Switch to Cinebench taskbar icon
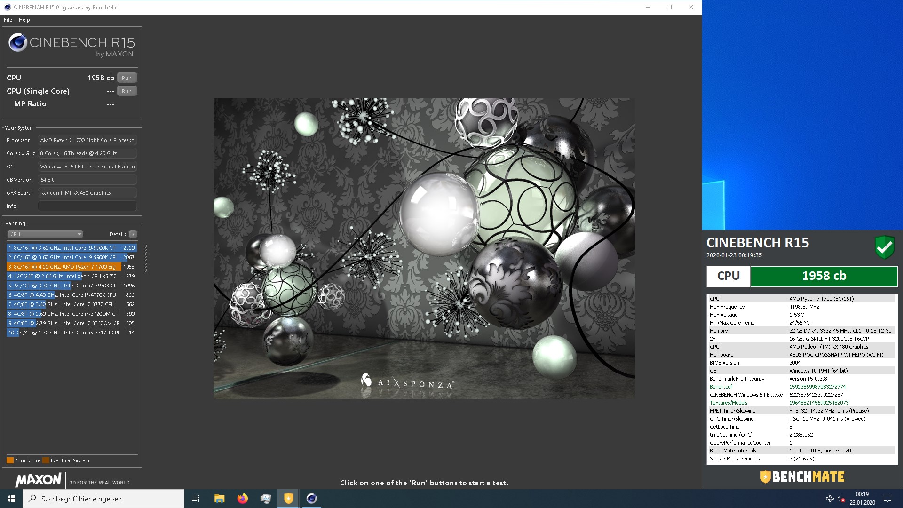 click(311, 499)
